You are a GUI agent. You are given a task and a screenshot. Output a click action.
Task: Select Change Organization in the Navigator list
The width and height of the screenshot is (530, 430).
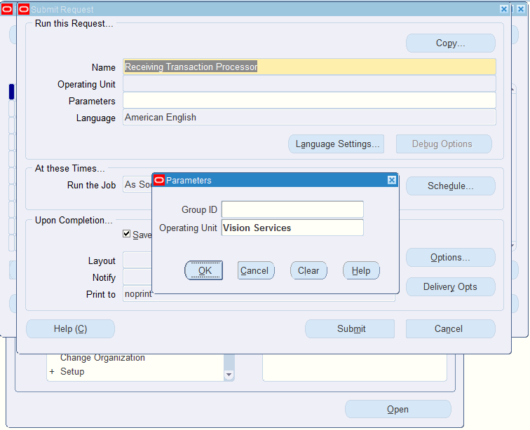[x=102, y=358]
